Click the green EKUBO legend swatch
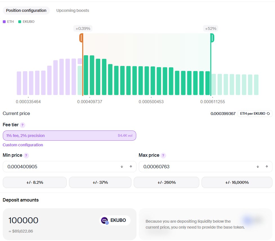 click(x=20, y=22)
